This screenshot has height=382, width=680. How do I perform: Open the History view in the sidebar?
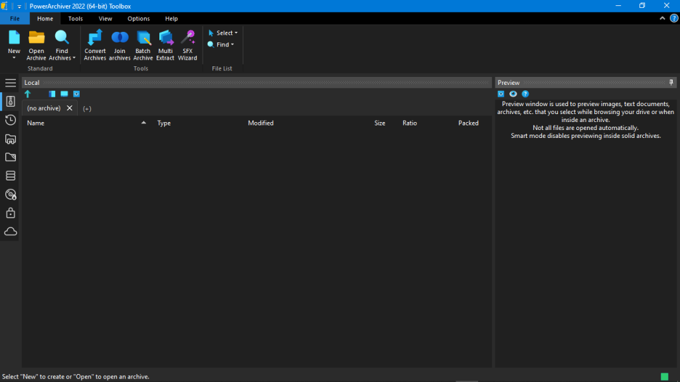[x=10, y=120]
